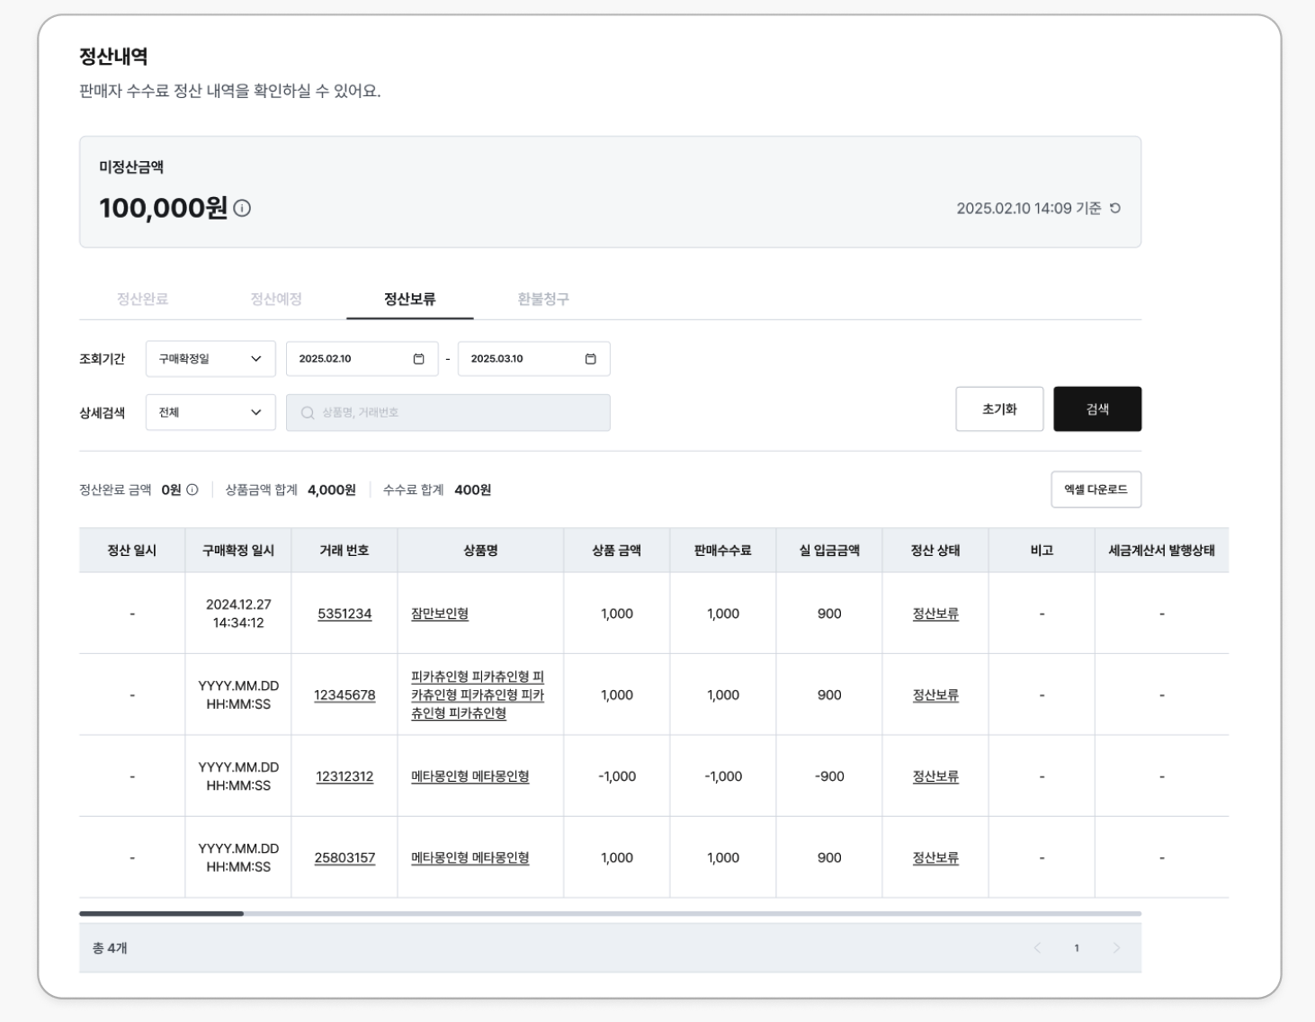The image size is (1315, 1022).
Task: Open the 피카츄인형 product link
Action: point(478,695)
